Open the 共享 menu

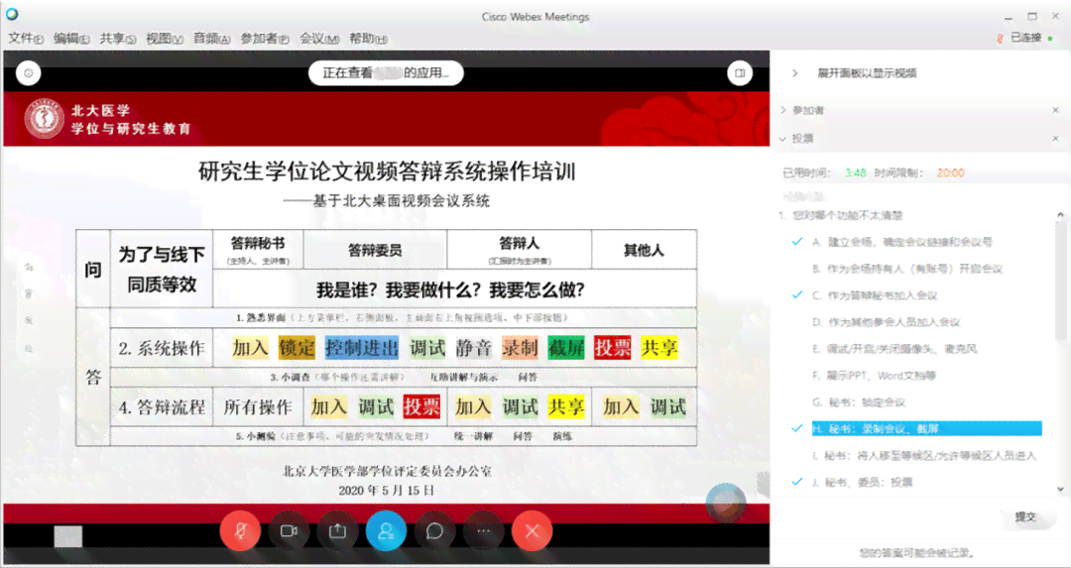117,39
